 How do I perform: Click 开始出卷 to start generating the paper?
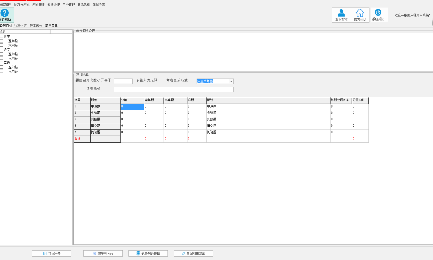click(x=52, y=253)
